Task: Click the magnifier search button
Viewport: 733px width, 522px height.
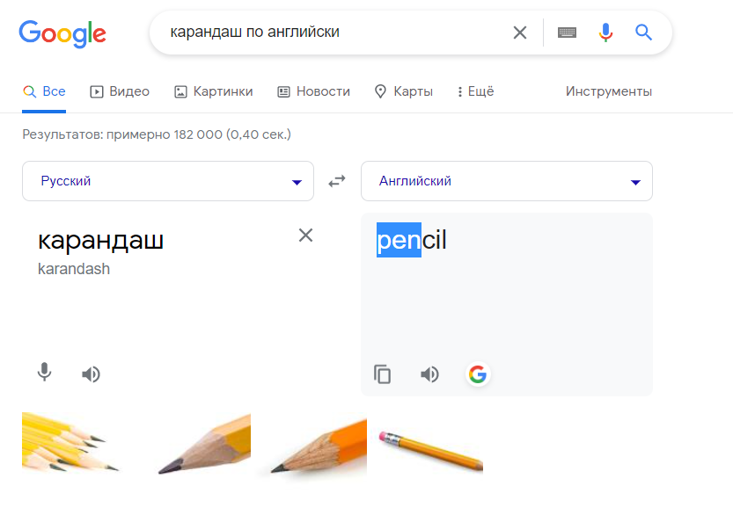Action: click(644, 33)
